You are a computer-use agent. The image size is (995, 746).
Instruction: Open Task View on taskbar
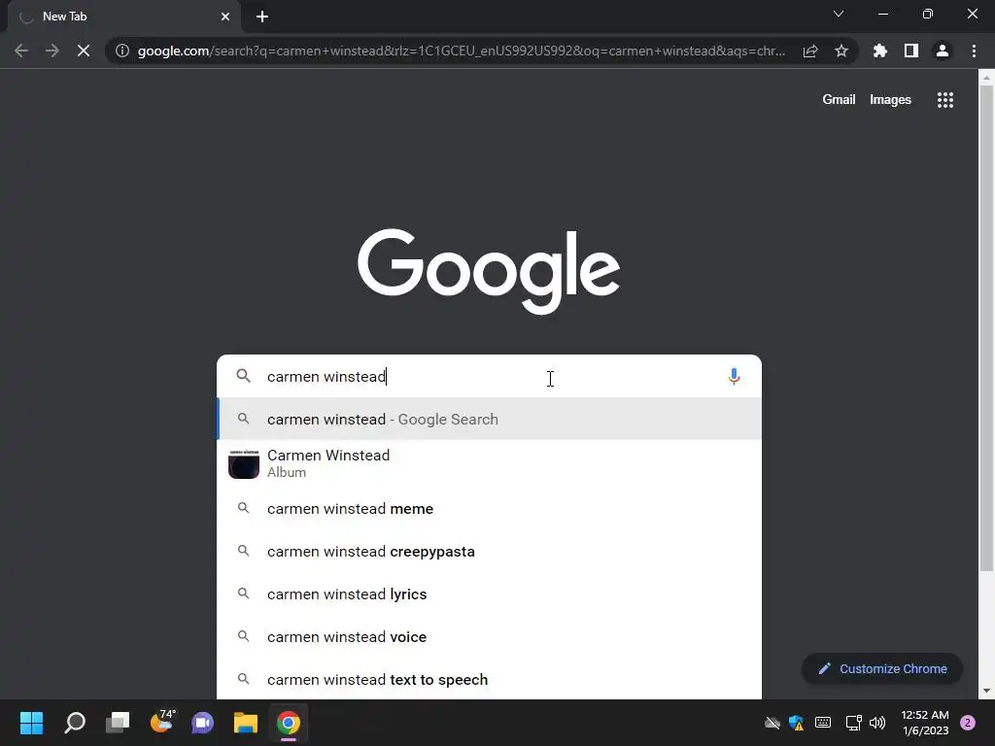tap(118, 723)
